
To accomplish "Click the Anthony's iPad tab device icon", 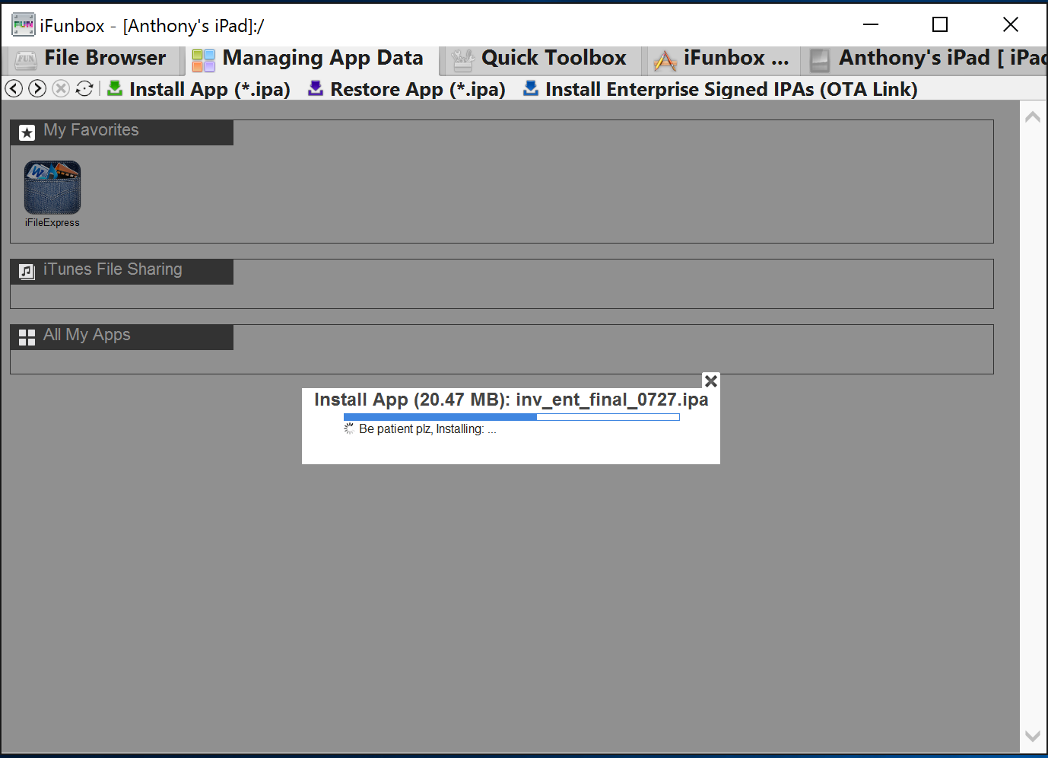I will [820, 59].
